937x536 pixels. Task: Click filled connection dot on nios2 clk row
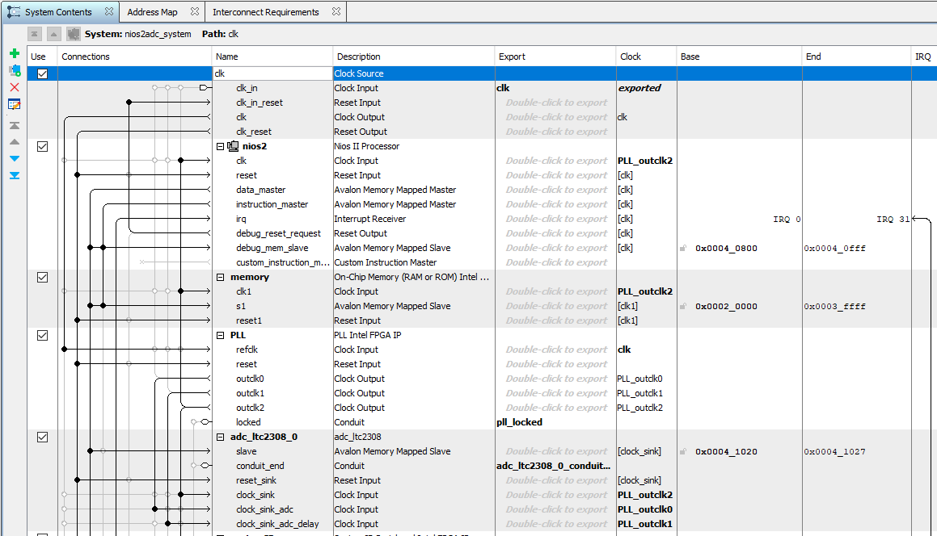(180, 161)
